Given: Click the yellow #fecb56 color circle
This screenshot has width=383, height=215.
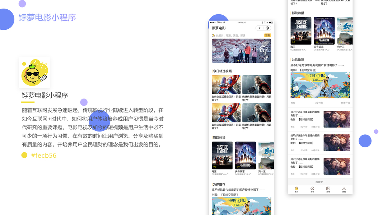Looking at the screenshot, I should 24,155.
